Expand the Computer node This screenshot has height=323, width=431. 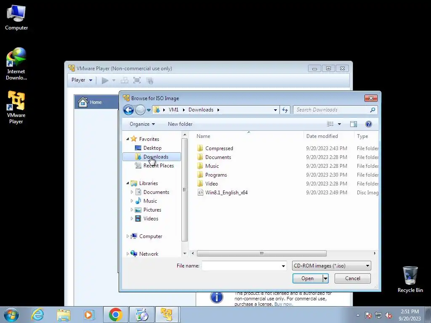coord(128,236)
